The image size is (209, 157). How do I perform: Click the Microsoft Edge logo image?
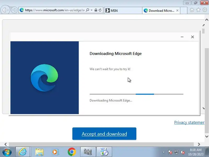click(x=44, y=78)
